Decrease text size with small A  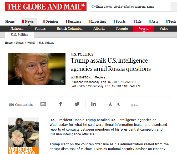pos(110,104)
